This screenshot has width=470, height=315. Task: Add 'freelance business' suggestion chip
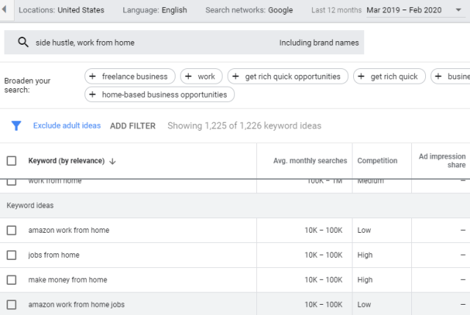coord(130,76)
